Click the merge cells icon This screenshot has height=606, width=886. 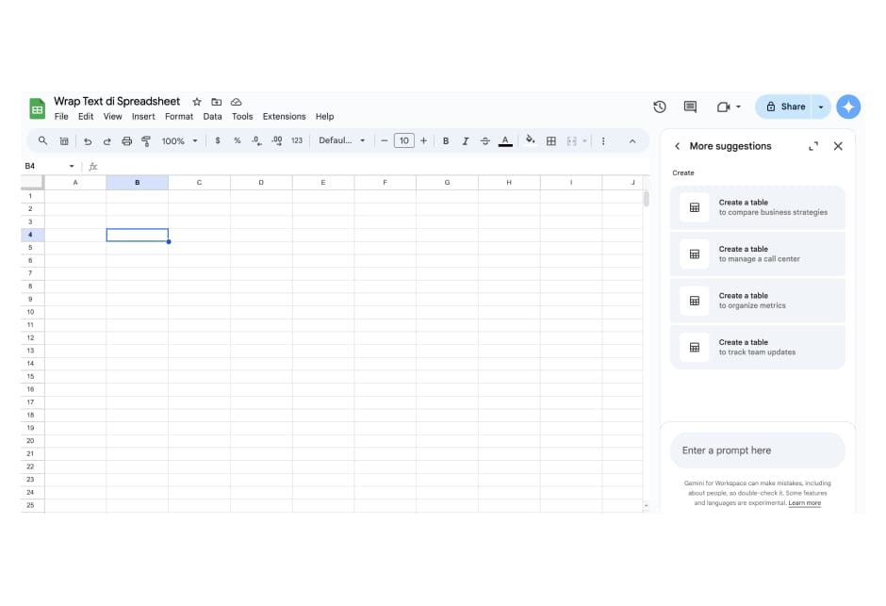tap(571, 140)
